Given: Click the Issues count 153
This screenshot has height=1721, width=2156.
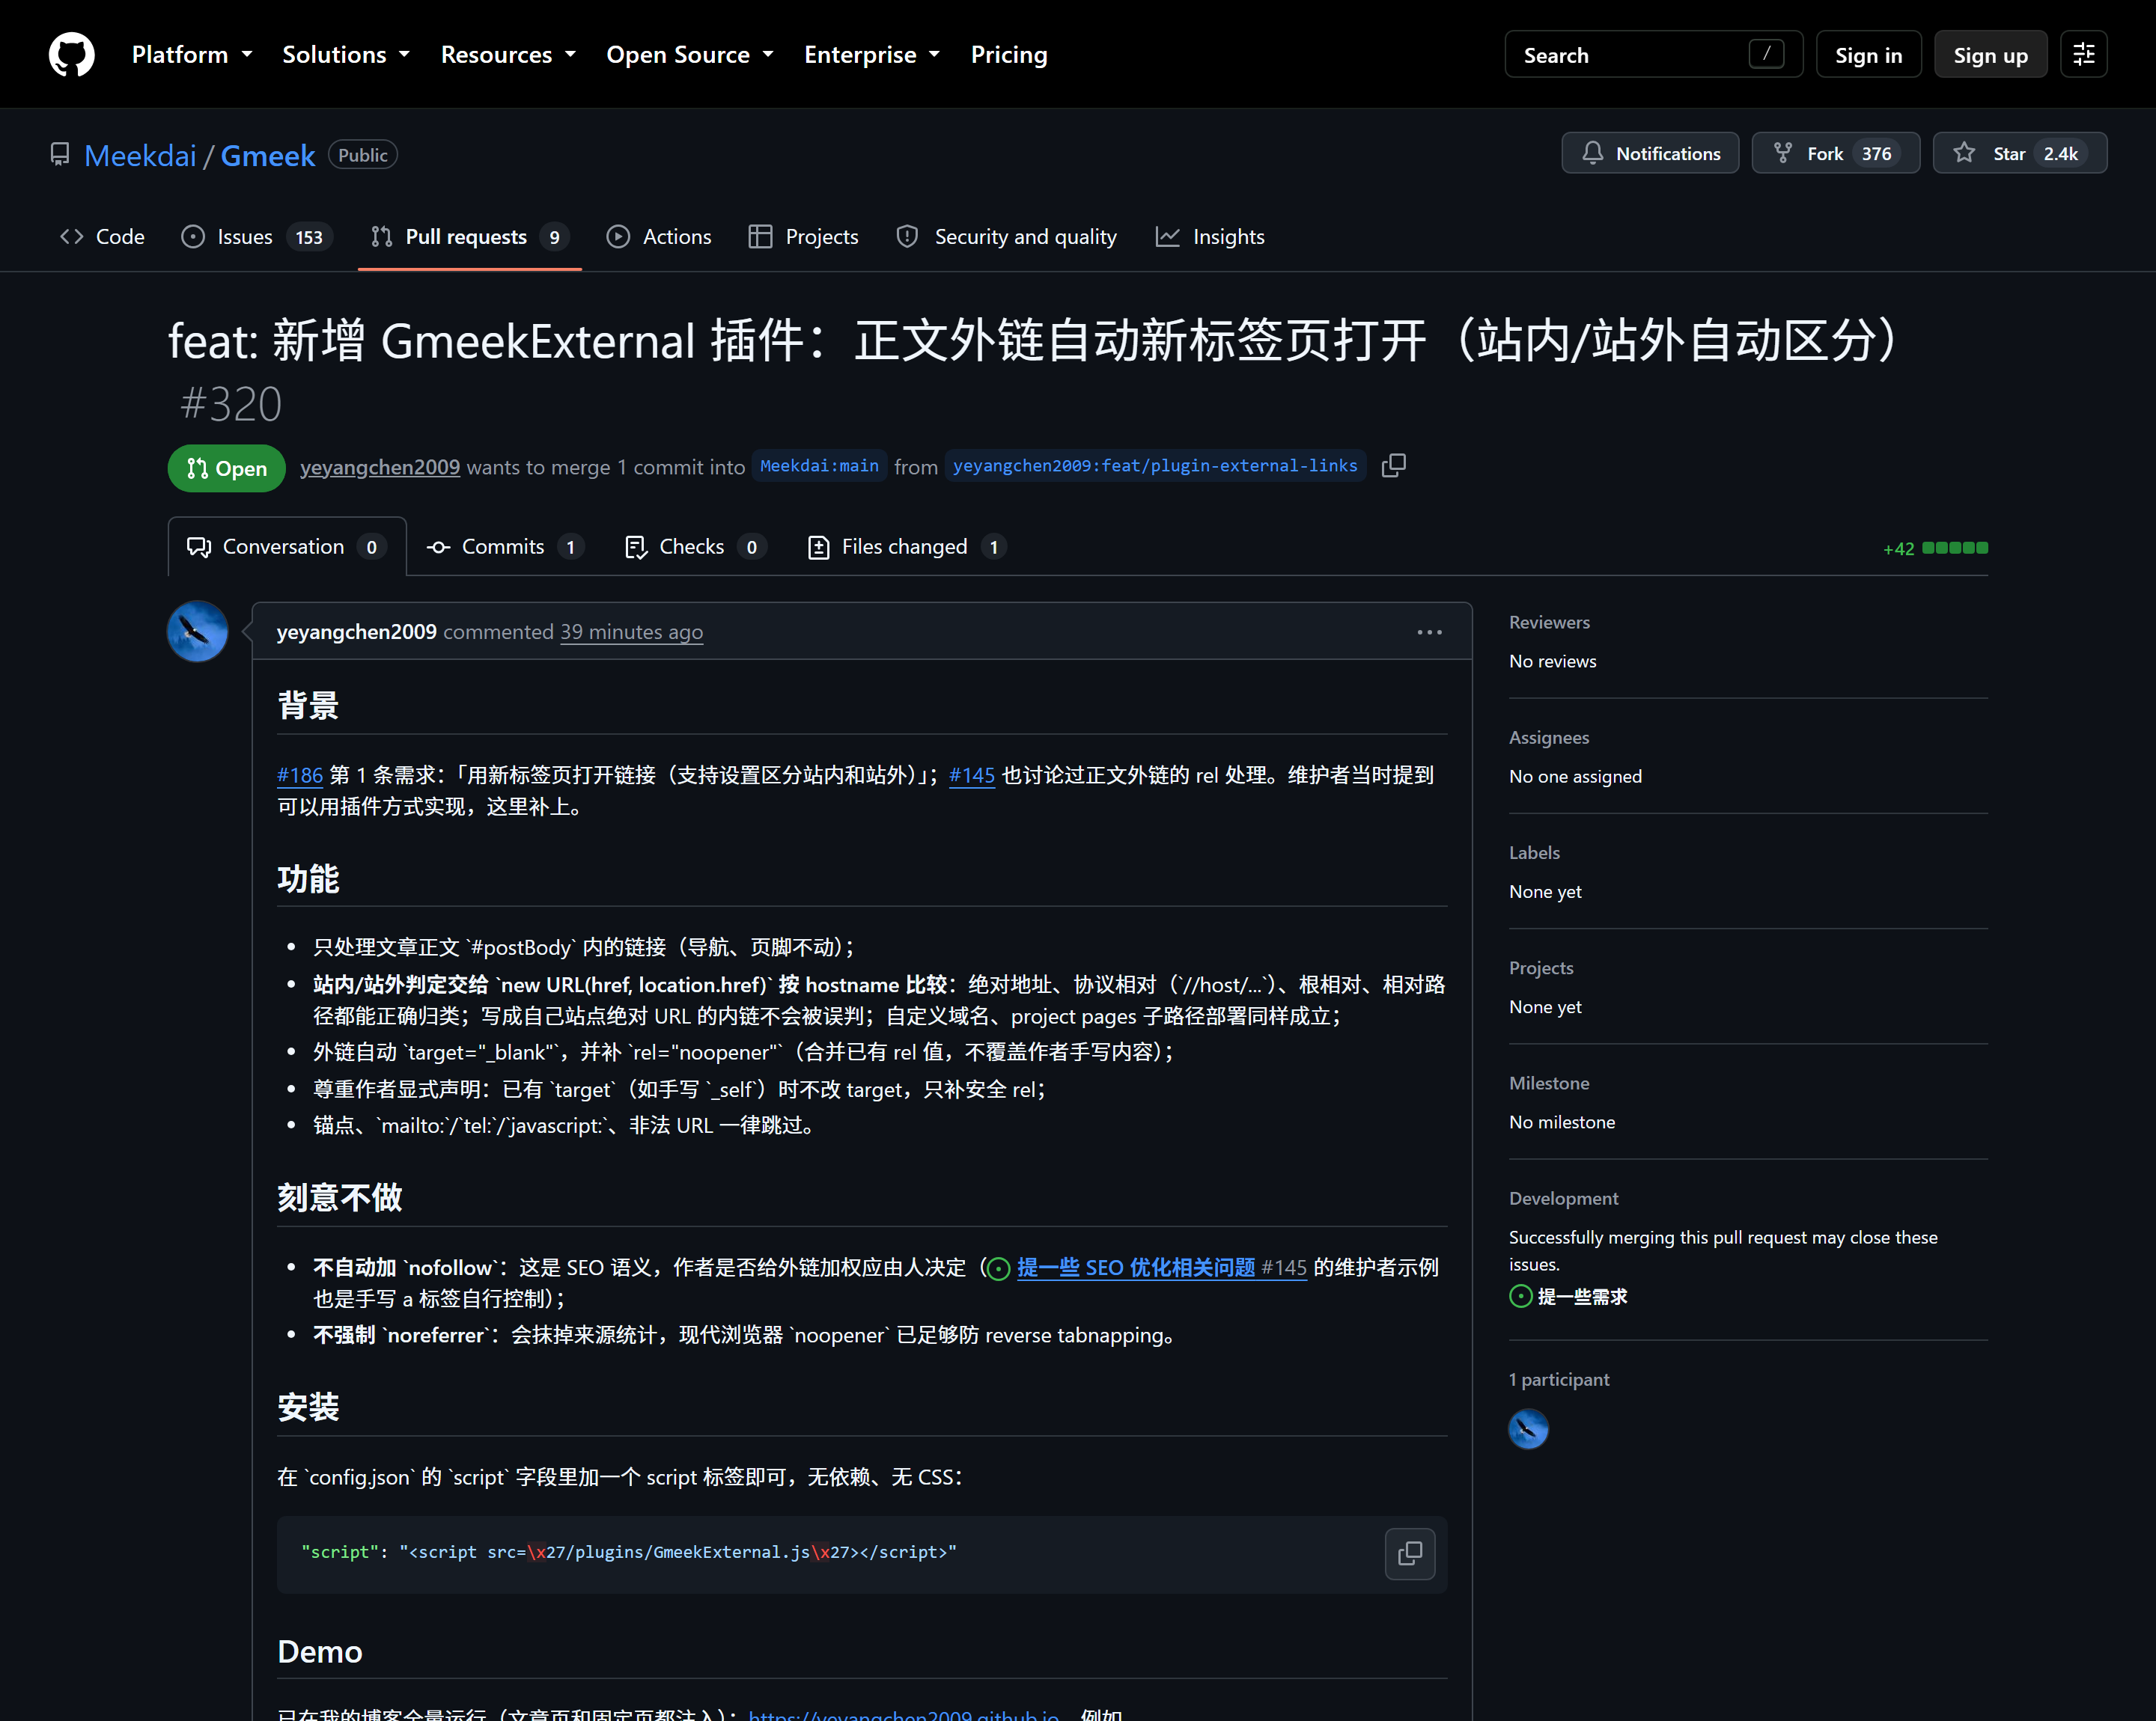Looking at the screenshot, I should click(309, 237).
